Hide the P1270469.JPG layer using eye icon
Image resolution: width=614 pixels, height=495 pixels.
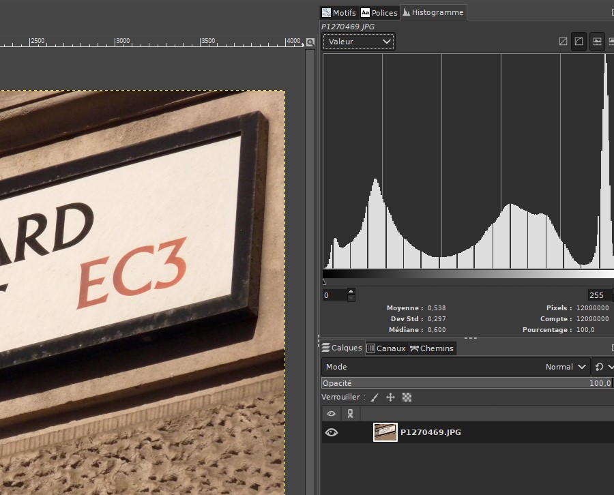click(332, 432)
